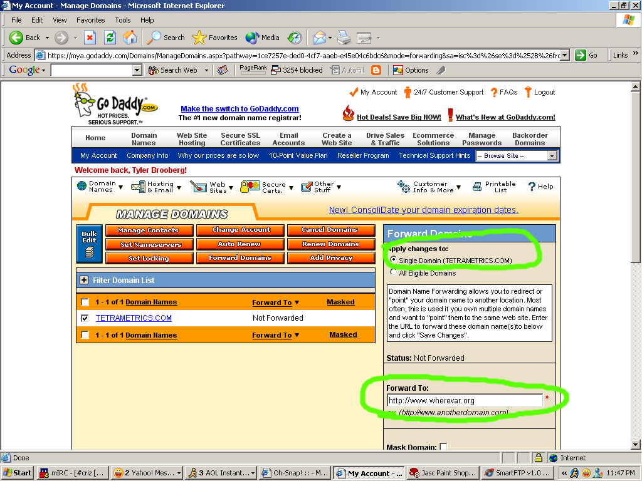Viewport: 642px width, 481px height.
Task: Open the Help menu
Action: coord(147,20)
